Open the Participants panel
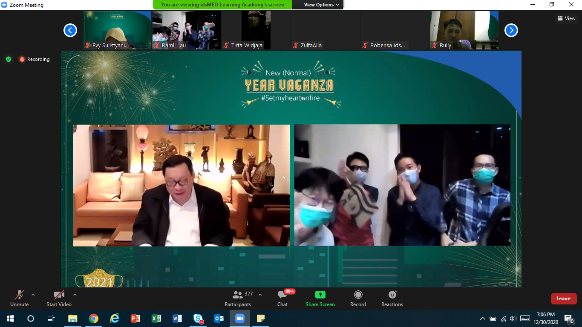Screen dimensions: 582x327 (x=238, y=298)
